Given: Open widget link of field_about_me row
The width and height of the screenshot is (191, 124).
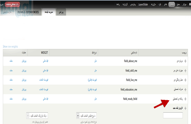Looking at the screenshot, I should tap(46, 61).
